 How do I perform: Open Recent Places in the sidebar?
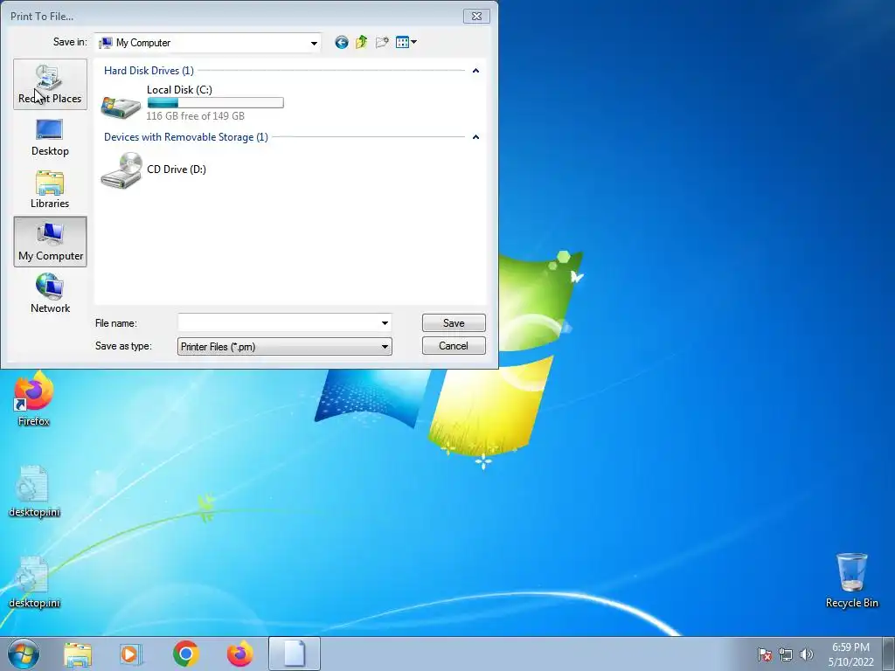click(50, 85)
